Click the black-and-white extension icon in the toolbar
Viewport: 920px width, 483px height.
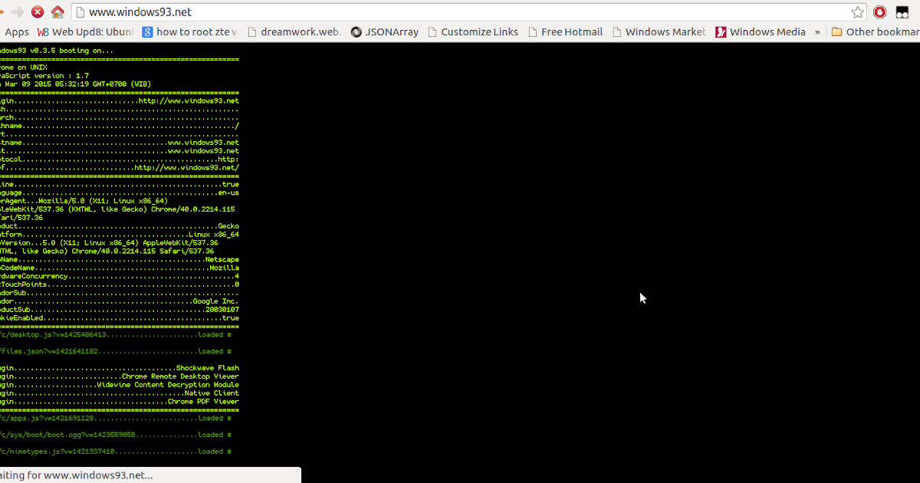902,12
